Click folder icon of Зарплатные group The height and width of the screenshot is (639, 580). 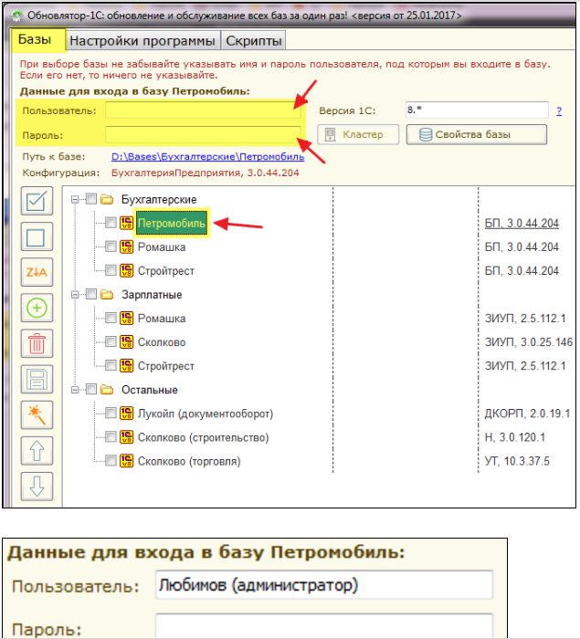(x=107, y=294)
